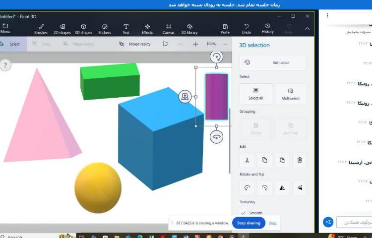
Task: Switch to the Text tab
Action: (126, 29)
